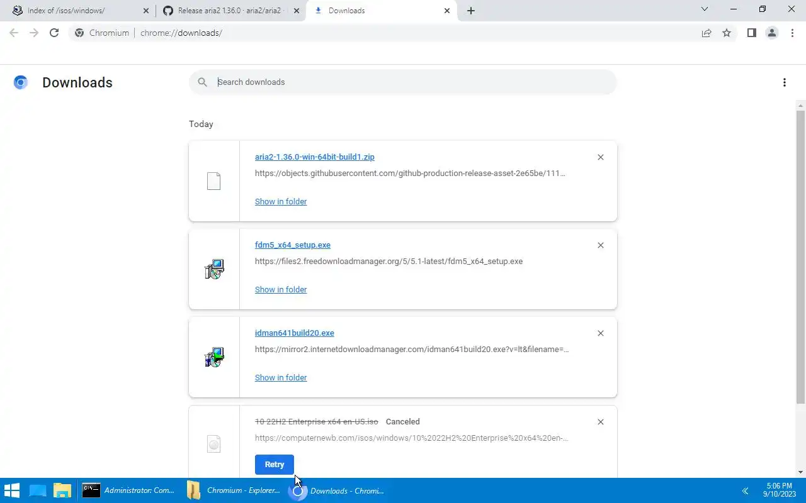Remove aria2 zip from downloads list
806x503 pixels.
600,157
